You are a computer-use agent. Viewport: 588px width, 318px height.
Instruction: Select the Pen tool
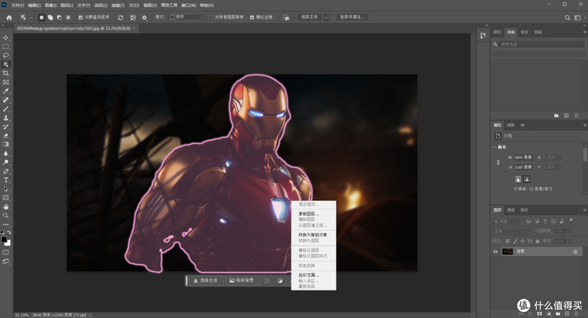tap(5, 171)
